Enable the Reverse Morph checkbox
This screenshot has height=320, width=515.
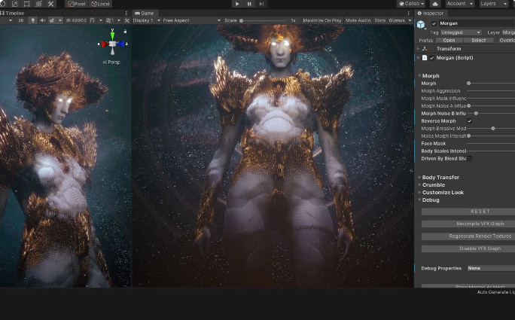469,120
